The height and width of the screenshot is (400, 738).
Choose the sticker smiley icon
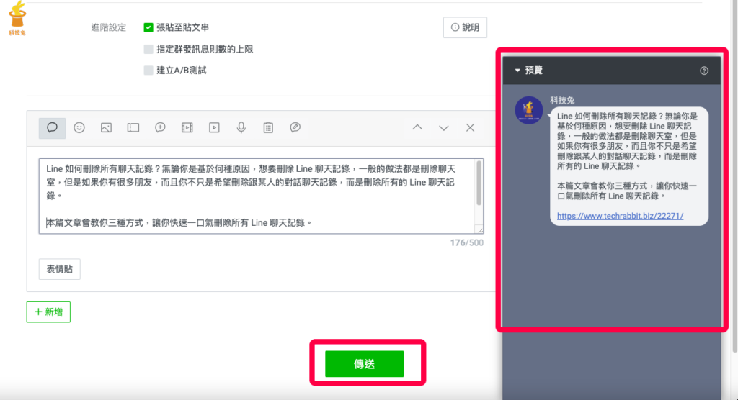click(79, 127)
